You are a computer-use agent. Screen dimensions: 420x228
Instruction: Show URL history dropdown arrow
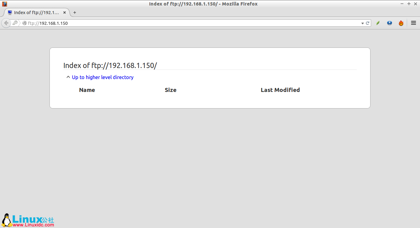(363, 23)
